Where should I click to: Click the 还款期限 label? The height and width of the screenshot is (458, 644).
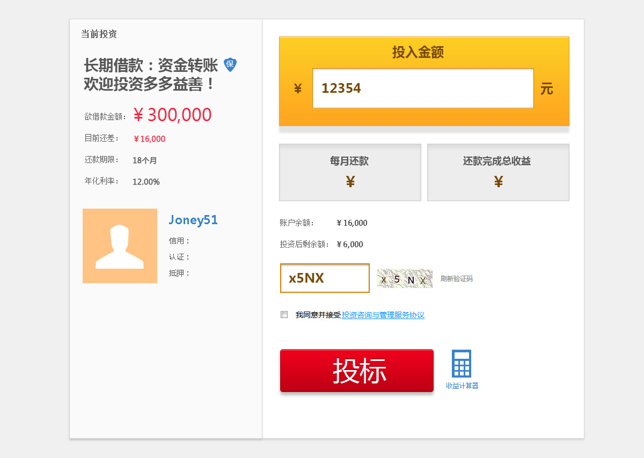pos(102,160)
